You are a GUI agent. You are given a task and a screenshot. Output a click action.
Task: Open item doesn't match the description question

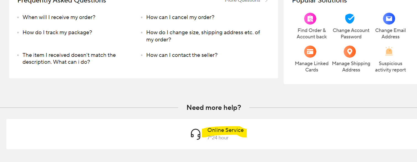69,58
